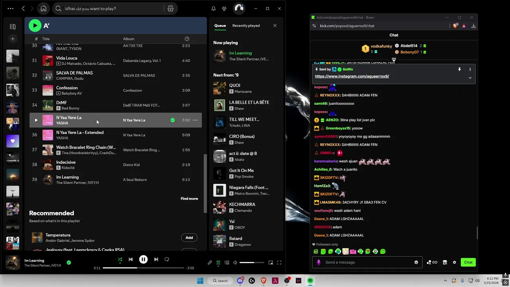Open Kick chat settings gear
510x287 pixels.
pos(454,262)
